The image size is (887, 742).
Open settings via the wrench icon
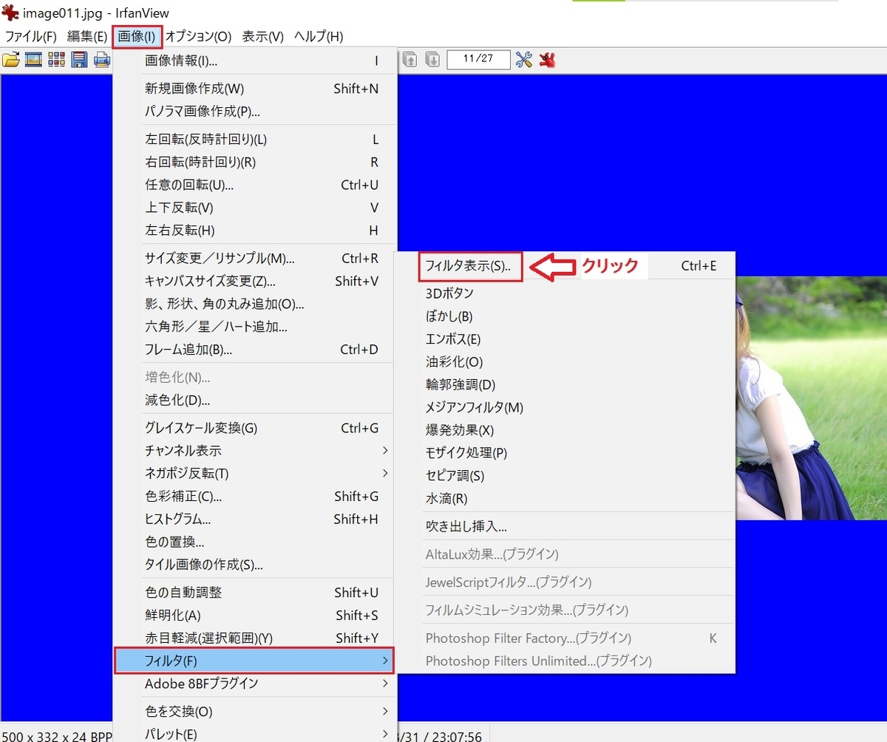[x=525, y=60]
